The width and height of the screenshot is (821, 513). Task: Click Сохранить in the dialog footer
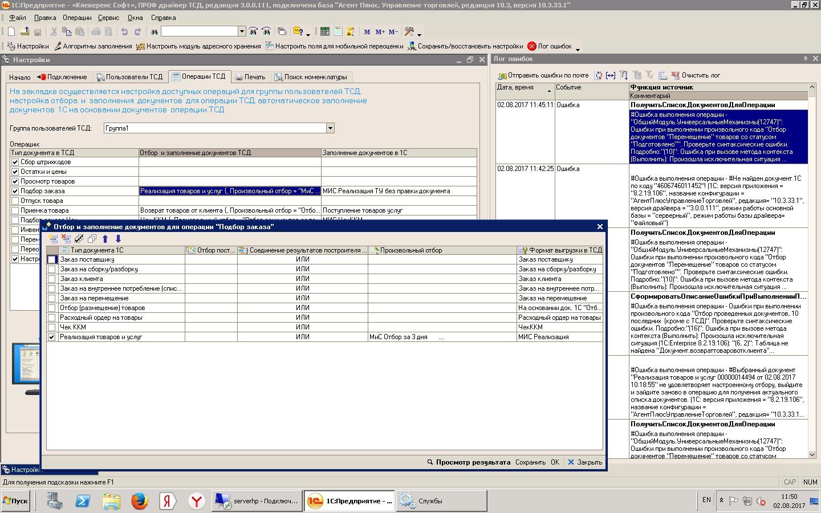[530, 462]
